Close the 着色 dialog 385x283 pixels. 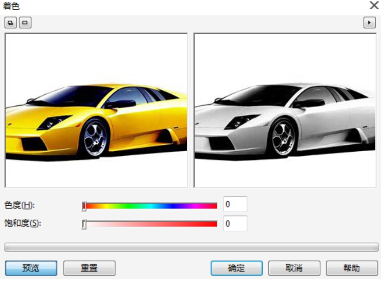[374, 5]
